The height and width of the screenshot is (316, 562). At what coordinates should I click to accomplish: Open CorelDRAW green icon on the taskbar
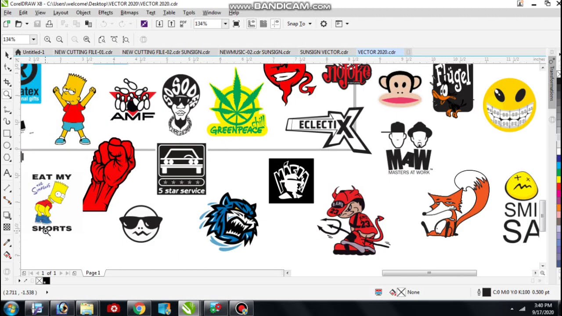coord(190,309)
